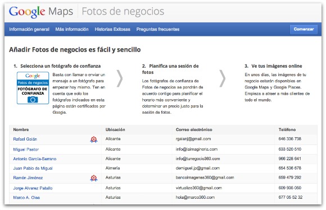Click phone number 677 06 52 32
Screen dimensions: 326x210
tap(291, 197)
